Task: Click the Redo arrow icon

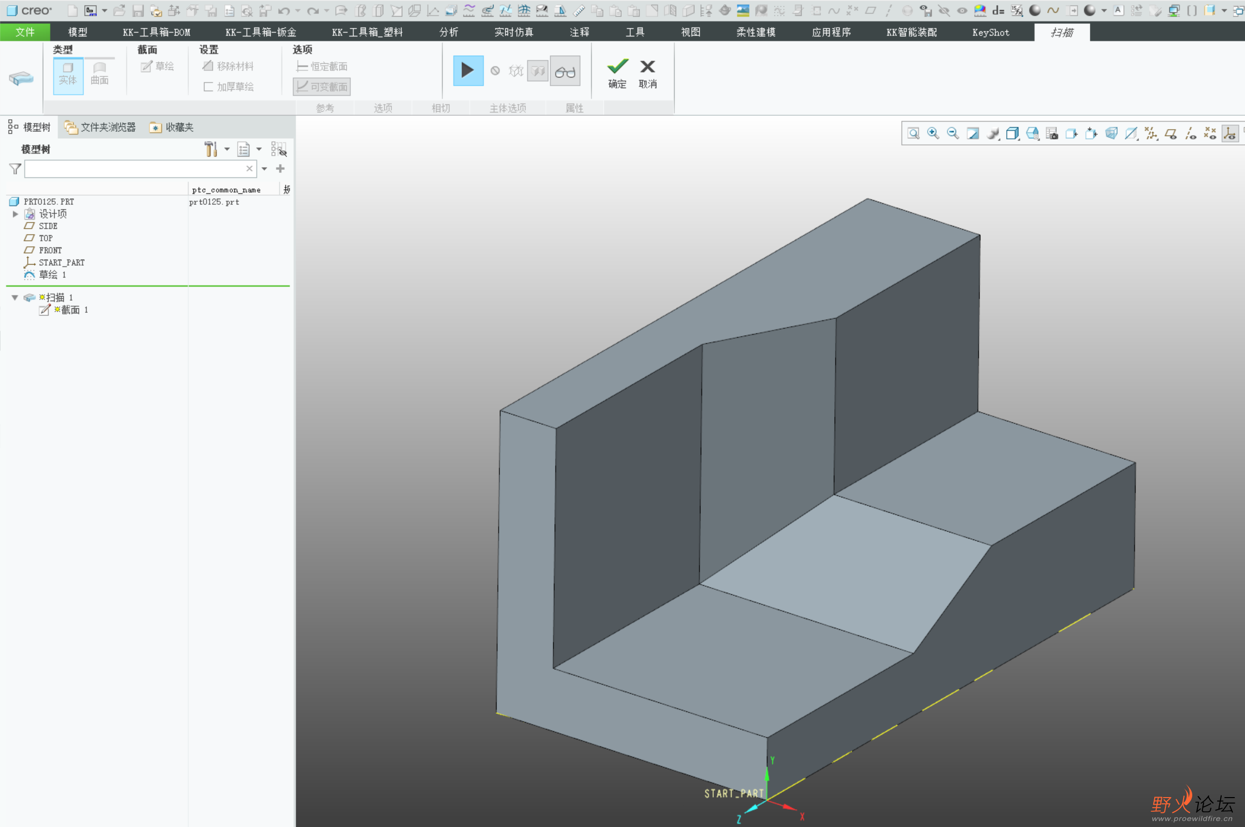Action: point(313,11)
